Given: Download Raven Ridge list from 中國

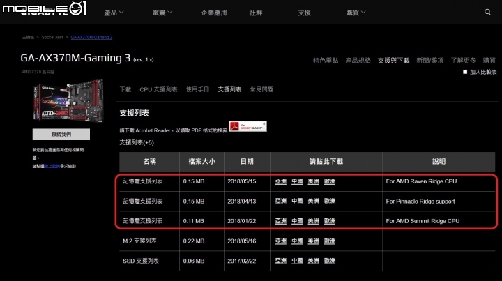Looking at the screenshot, I should coord(297,181).
